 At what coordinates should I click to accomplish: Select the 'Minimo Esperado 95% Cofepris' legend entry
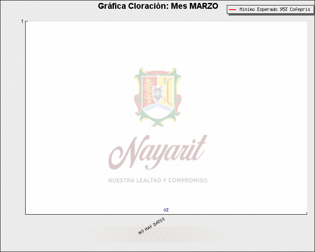[x=270, y=9]
